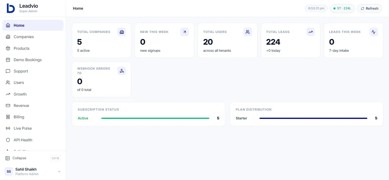This screenshot has width=389, height=180.
Task: Click the Total Leads value 224
Action: click(x=273, y=42)
